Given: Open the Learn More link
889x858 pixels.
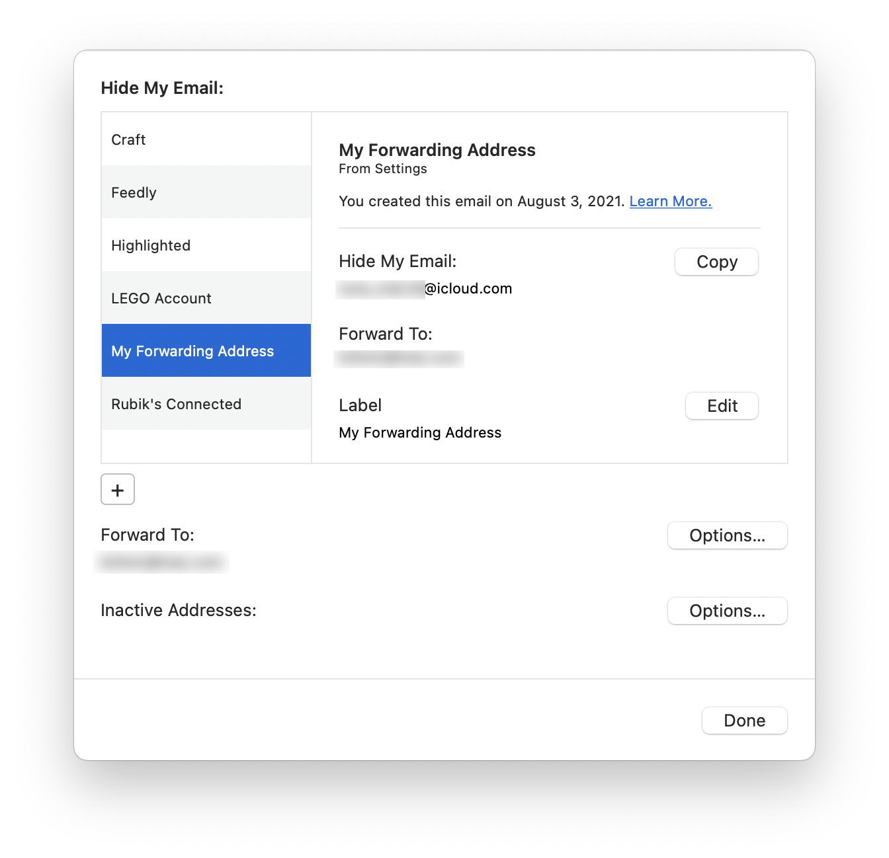Looking at the screenshot, I should tap(671, 201).
